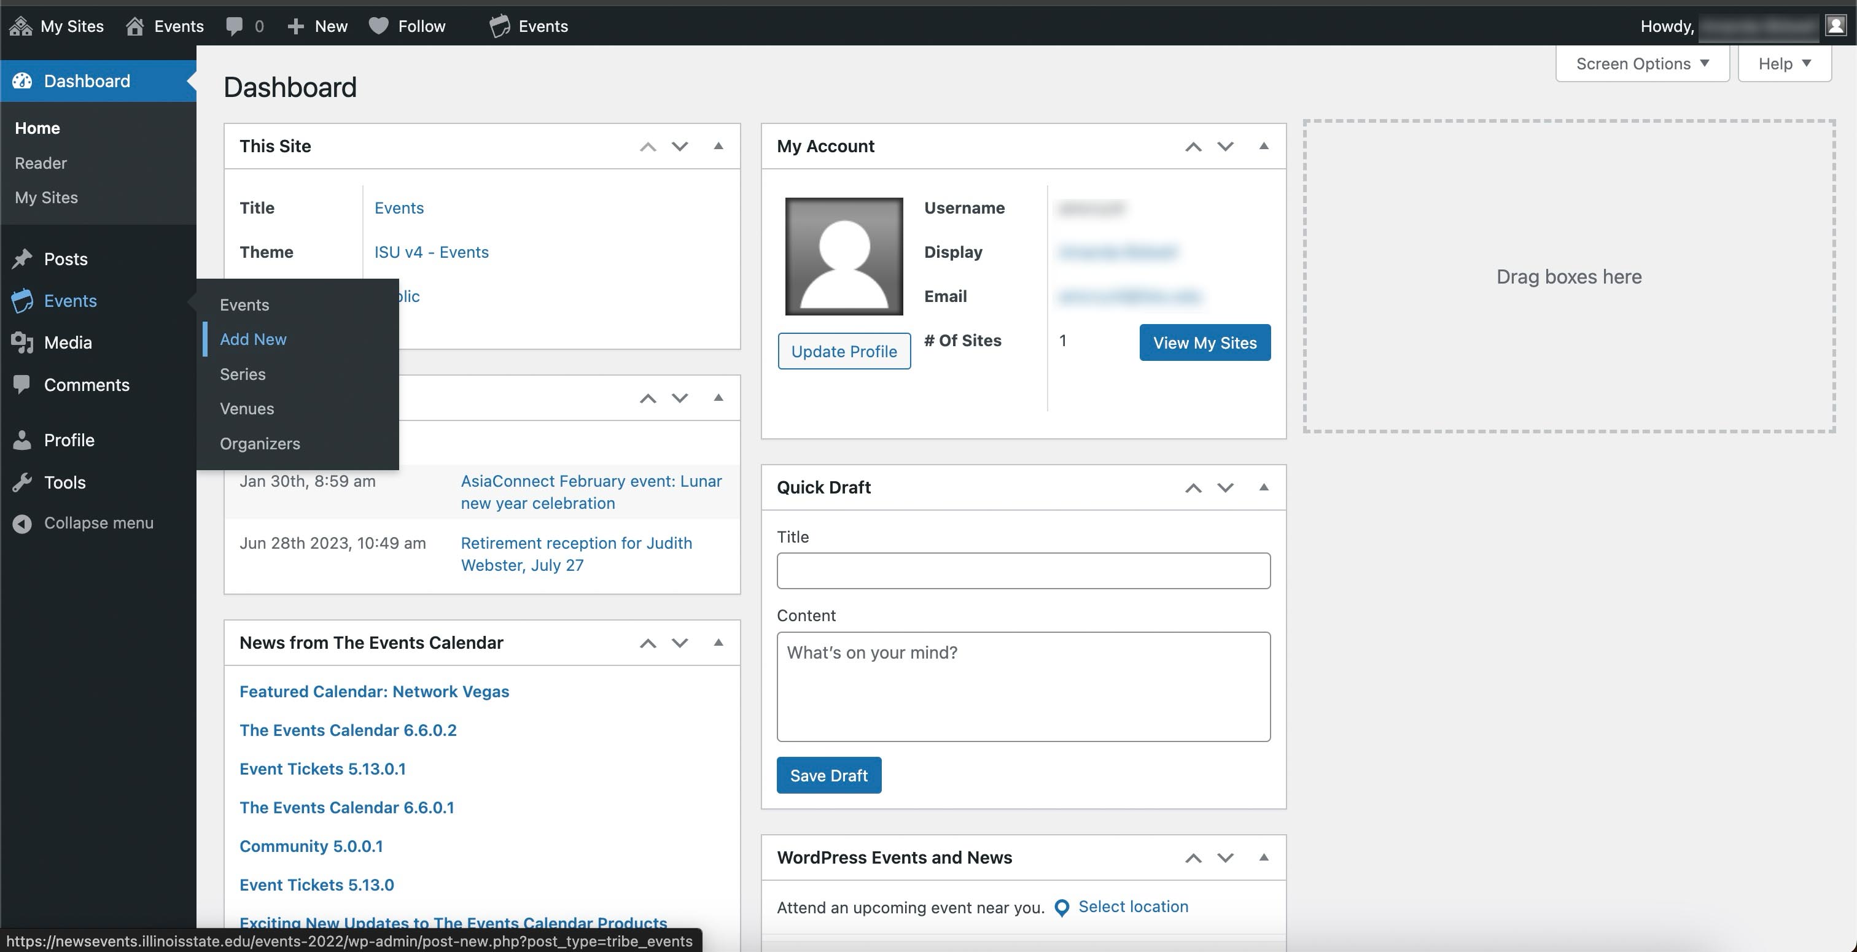Move My Account widget down
This screenshot has height=952, width=1857.
point(1224,146)
